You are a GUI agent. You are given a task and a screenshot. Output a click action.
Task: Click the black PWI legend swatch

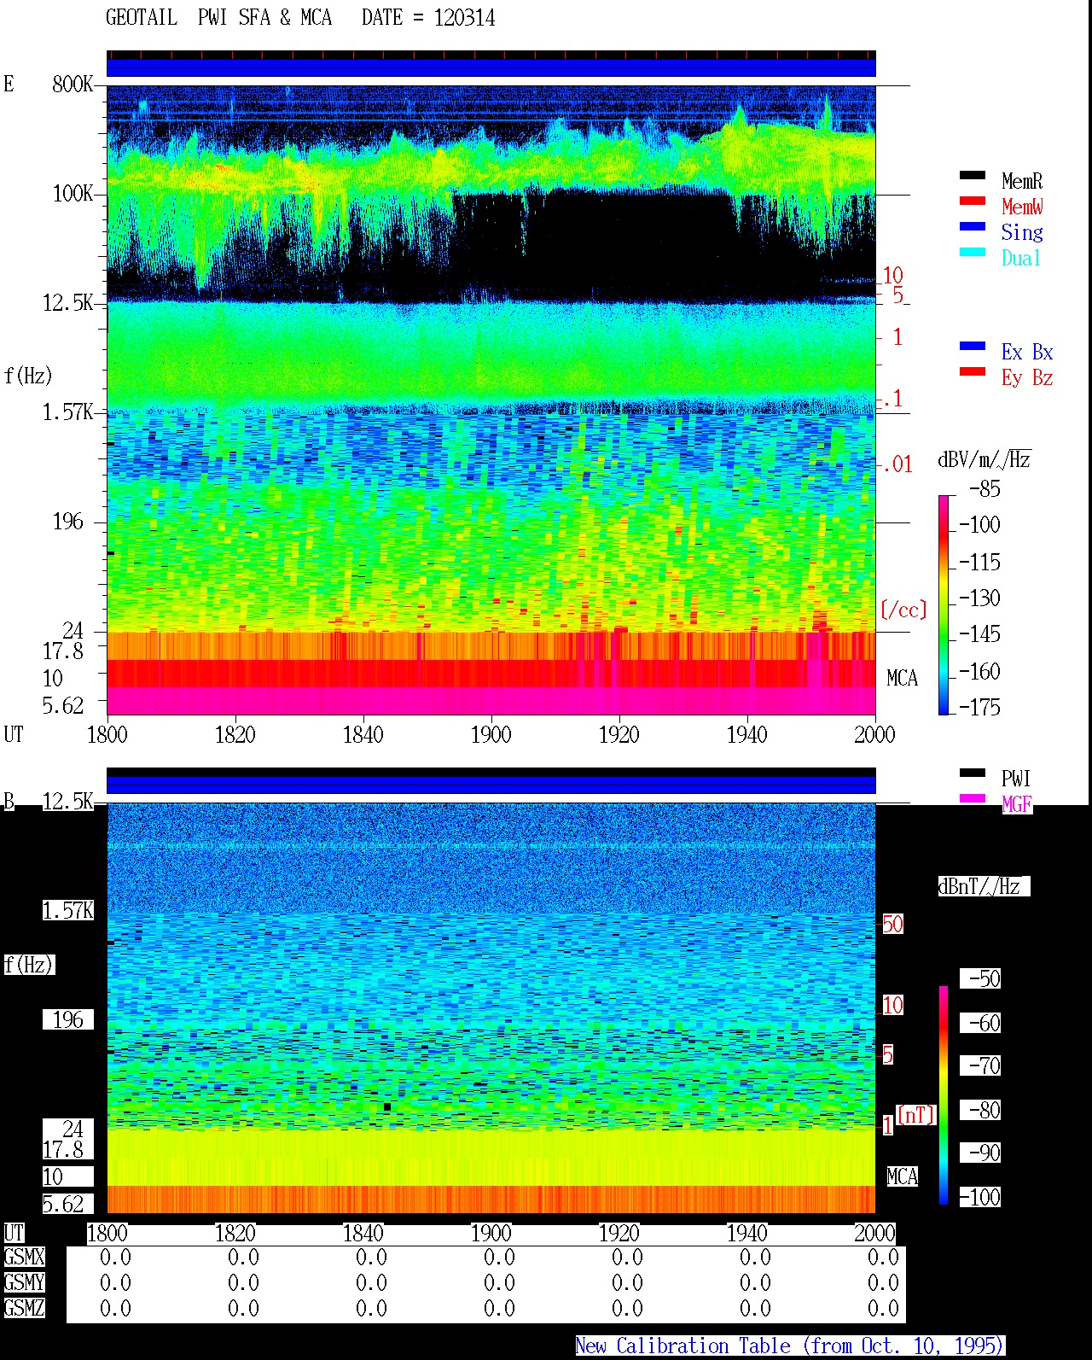click(973, 773)
